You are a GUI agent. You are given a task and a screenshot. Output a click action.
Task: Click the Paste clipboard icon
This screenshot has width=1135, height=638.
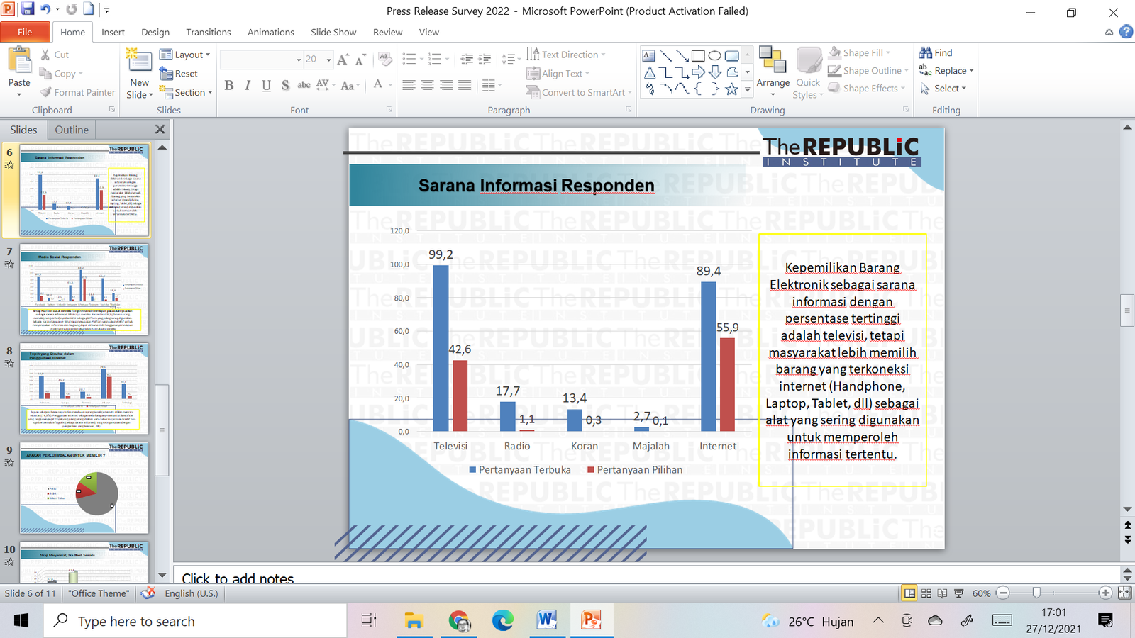(19, 61)
